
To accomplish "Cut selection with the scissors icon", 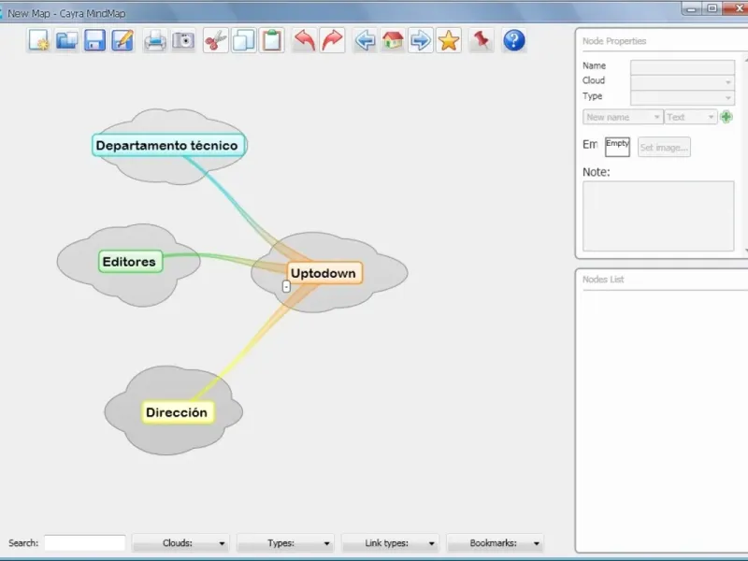I will [216, 40].
